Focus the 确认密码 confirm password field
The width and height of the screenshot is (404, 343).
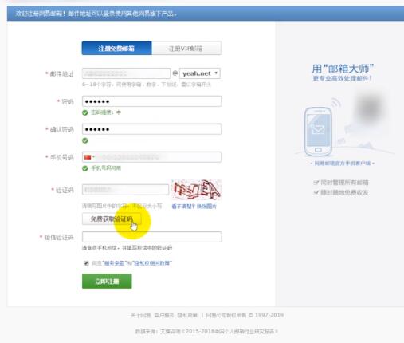(151, 129)
